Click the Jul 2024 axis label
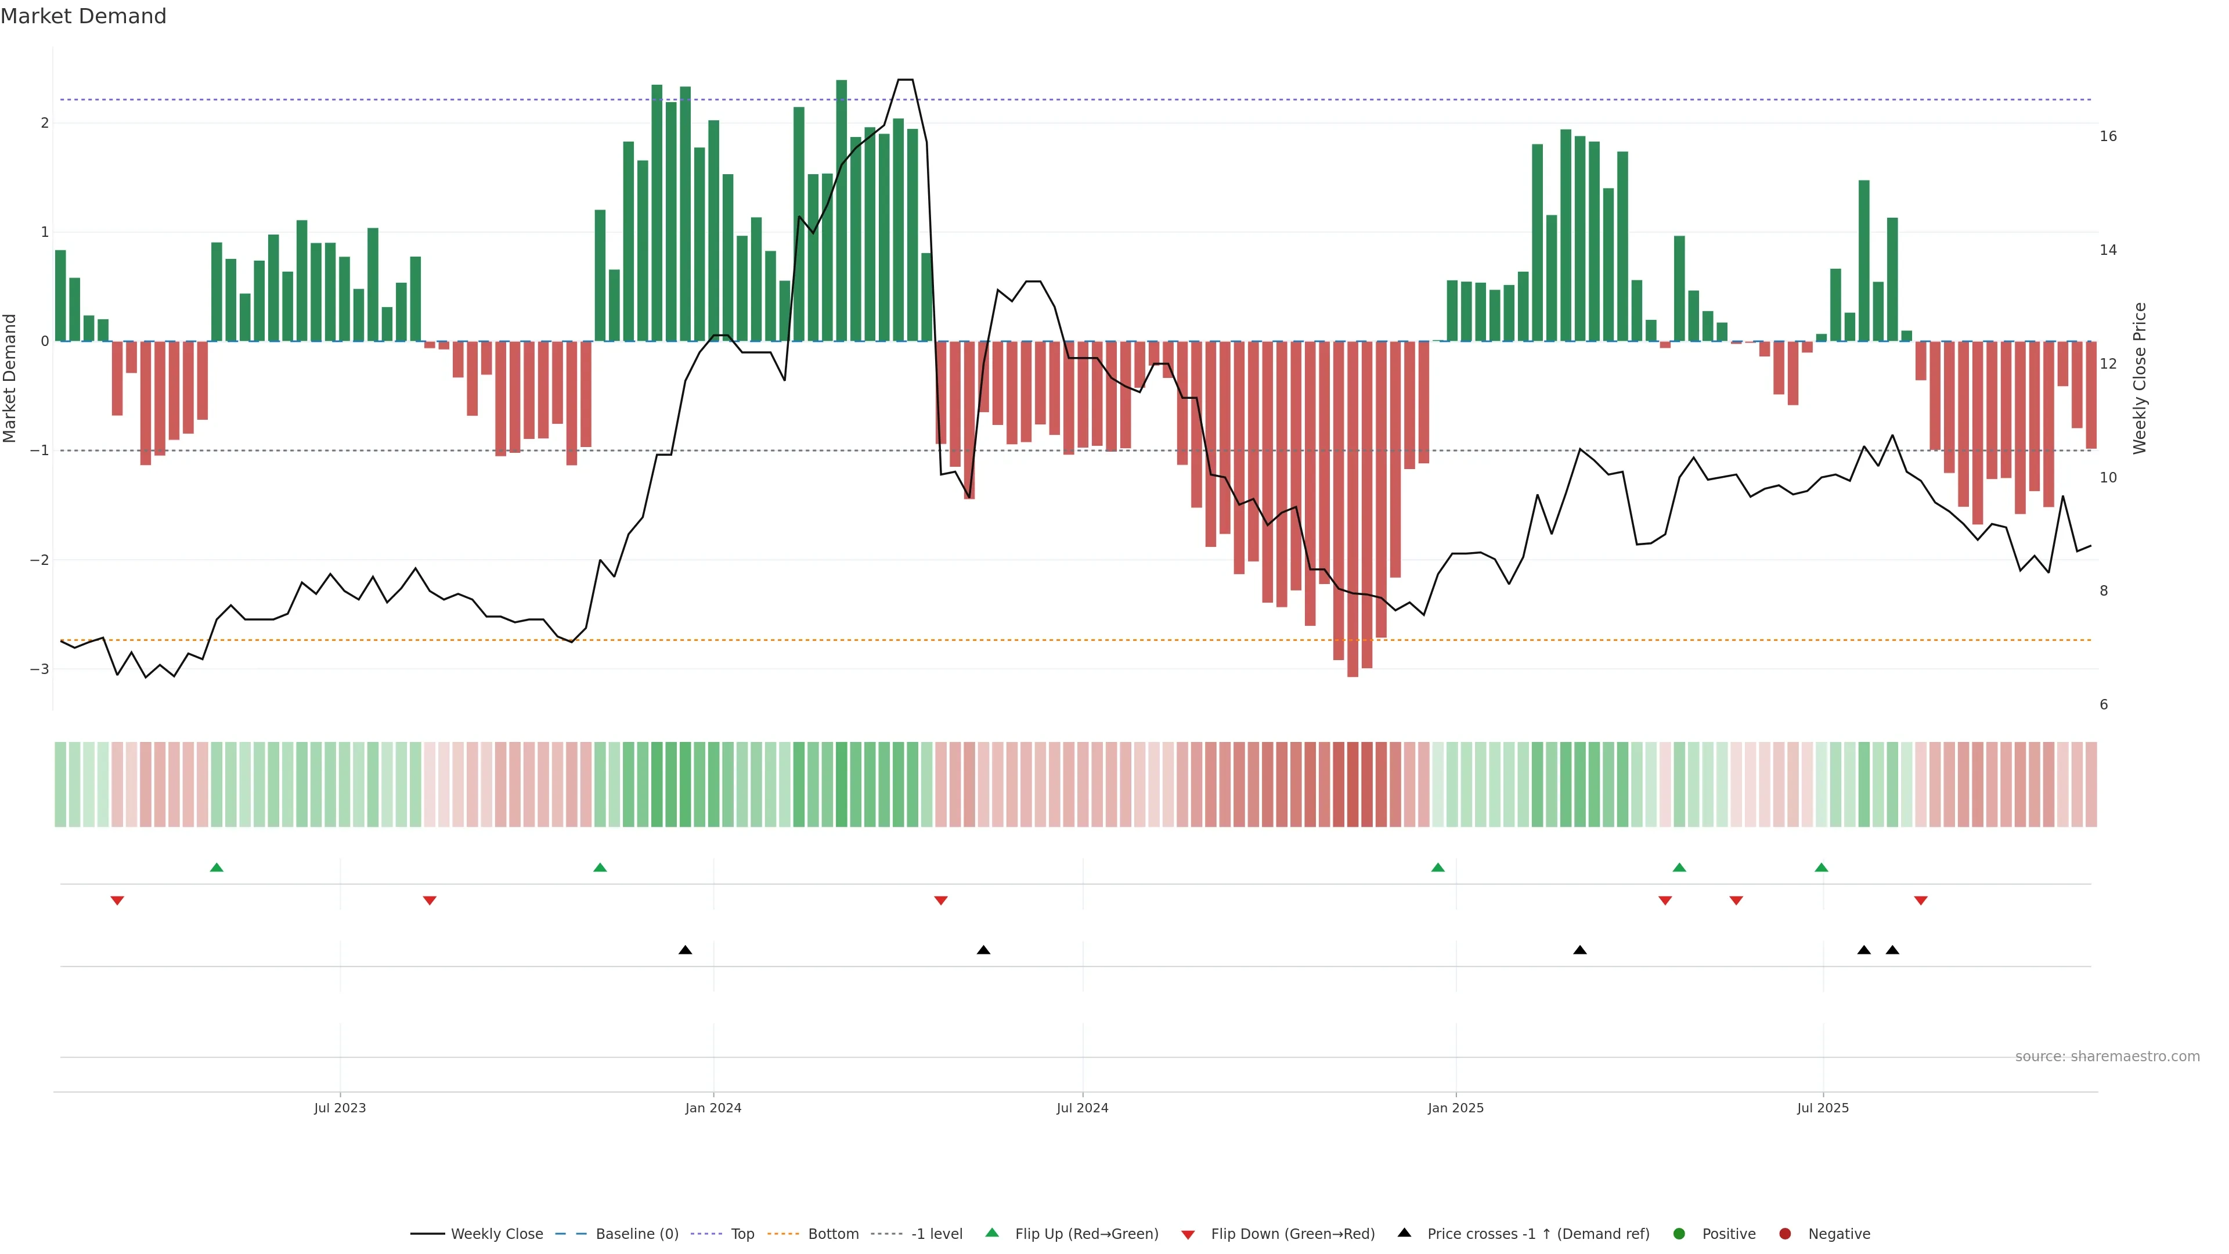Viewport: 2229px width, 1254px height. click(x=1083, y=1108)
